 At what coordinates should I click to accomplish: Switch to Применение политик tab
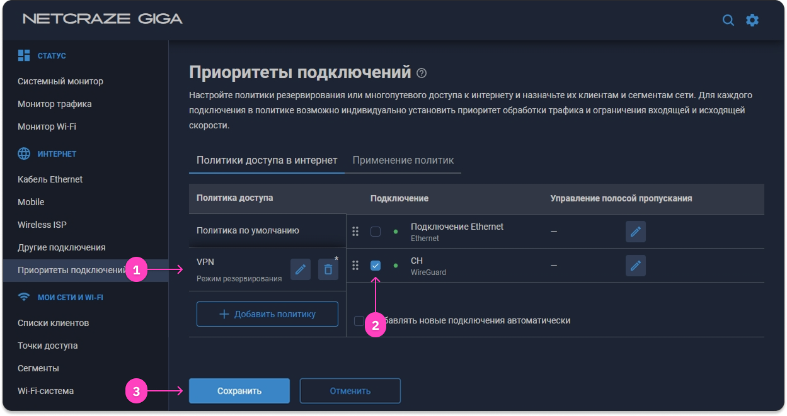pos(403,160)
